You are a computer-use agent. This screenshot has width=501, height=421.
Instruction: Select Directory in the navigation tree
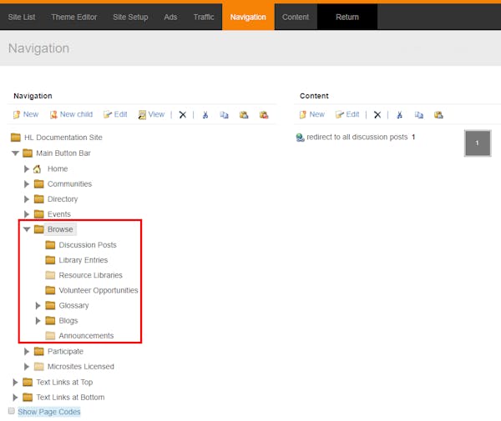tap(63, 199)
